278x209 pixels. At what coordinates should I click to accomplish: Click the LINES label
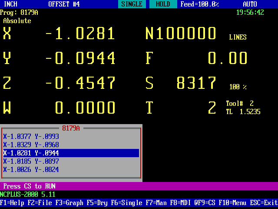(x=238, y=37)
